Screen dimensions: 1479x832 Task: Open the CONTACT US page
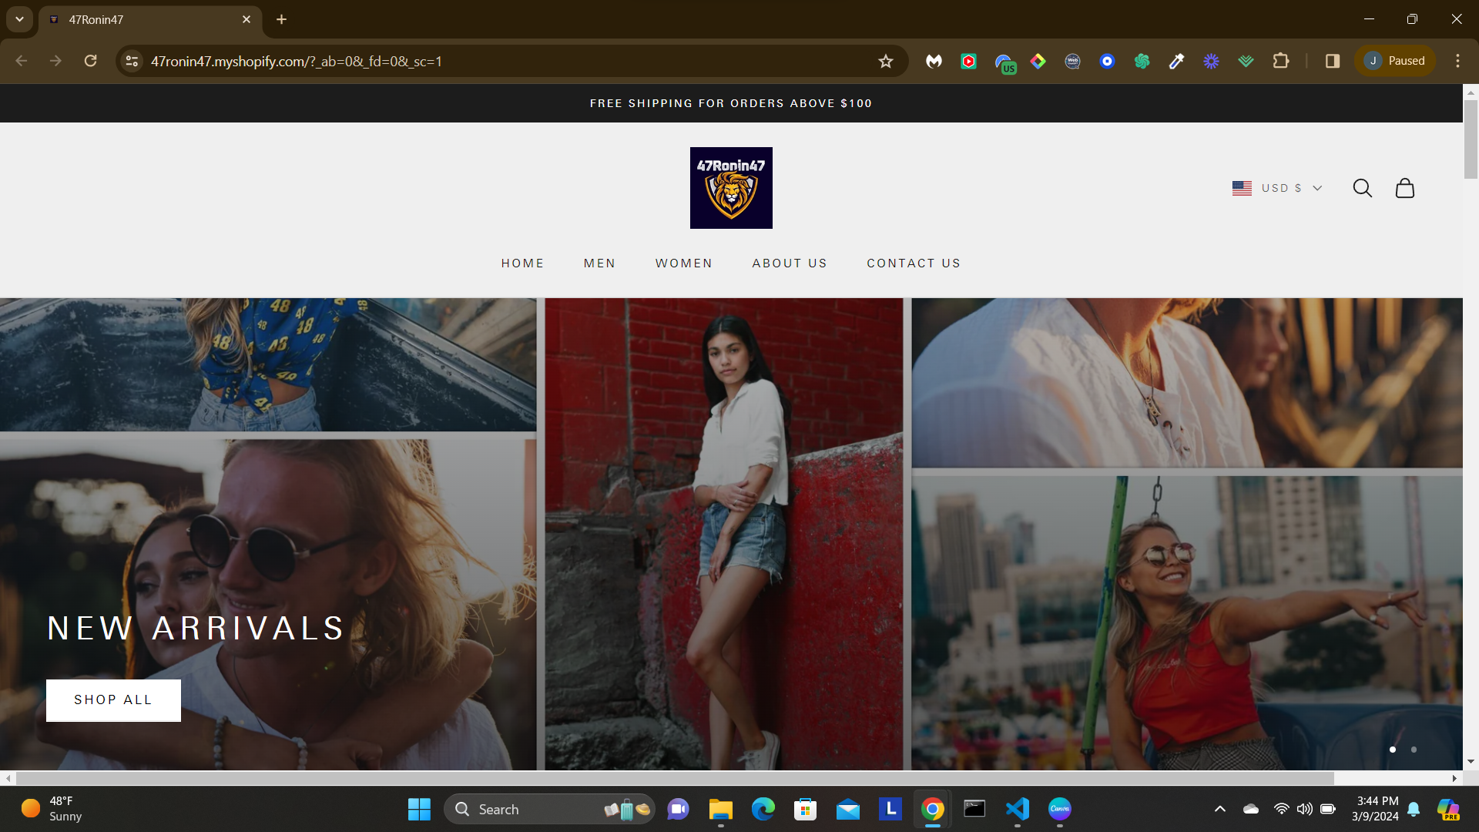click(x=914, y=263)
